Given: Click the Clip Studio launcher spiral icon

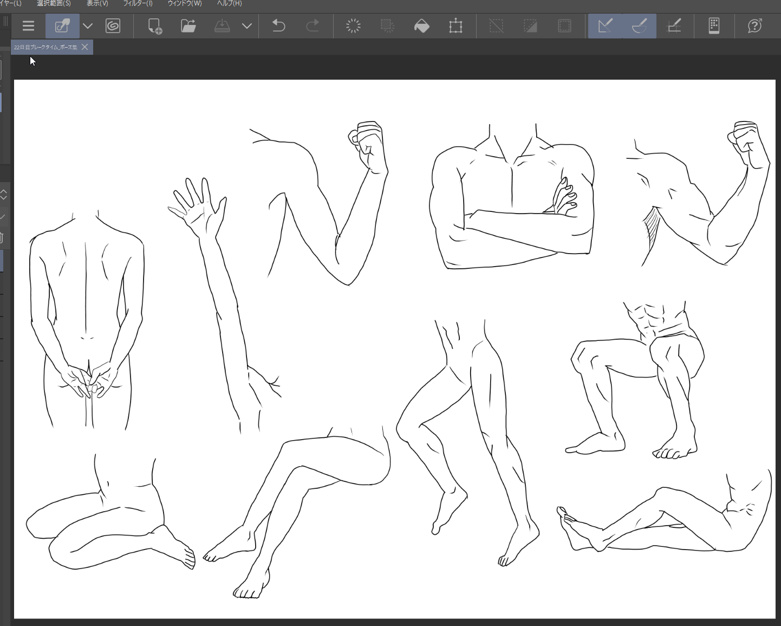Looking at the screenshot, I should pyautogui.click(x=113, y=26).
